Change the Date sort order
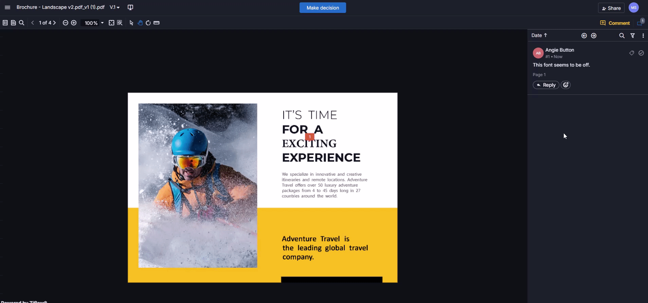 (x=539, y=35)
